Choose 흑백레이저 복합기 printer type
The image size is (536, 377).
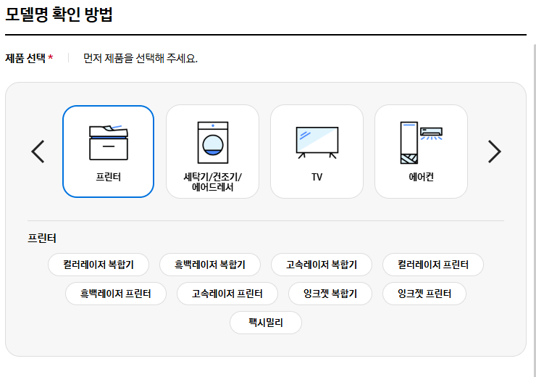pyautogui.click(x=210, y=265)
